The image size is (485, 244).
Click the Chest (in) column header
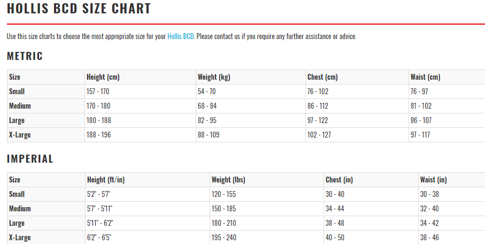tap(340, 180)
